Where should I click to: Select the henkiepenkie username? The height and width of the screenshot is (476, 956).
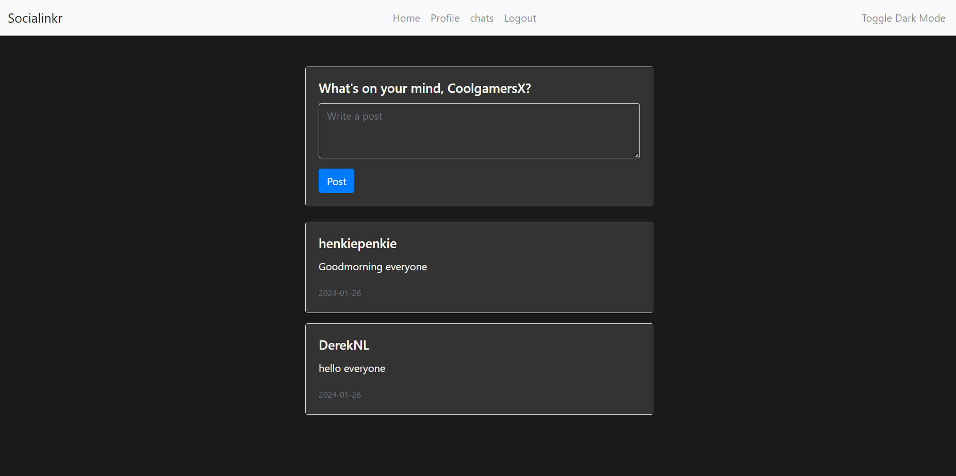coord(357,243)
